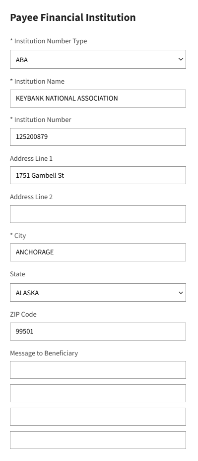Click the chevron arrow on the ABA dropdown
The width and height of the screenshot is (198, 461).
181,59
